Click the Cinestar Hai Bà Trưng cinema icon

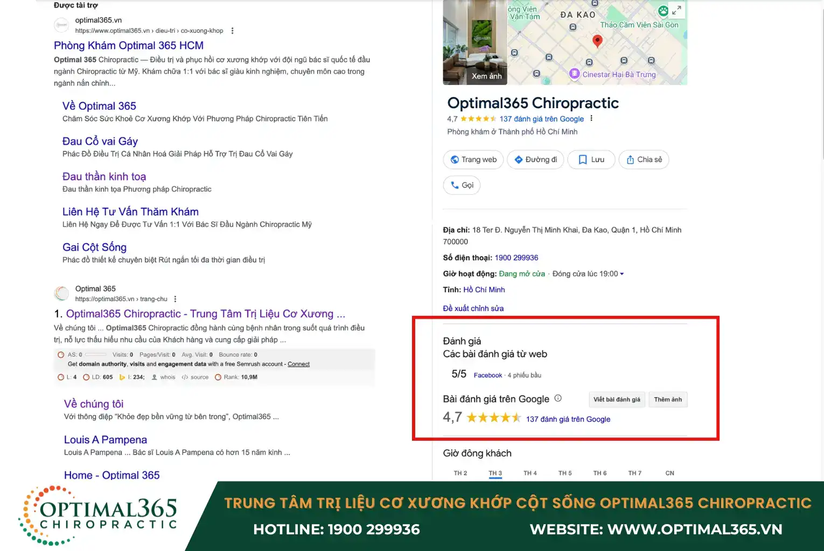click(x=575, y=74)
